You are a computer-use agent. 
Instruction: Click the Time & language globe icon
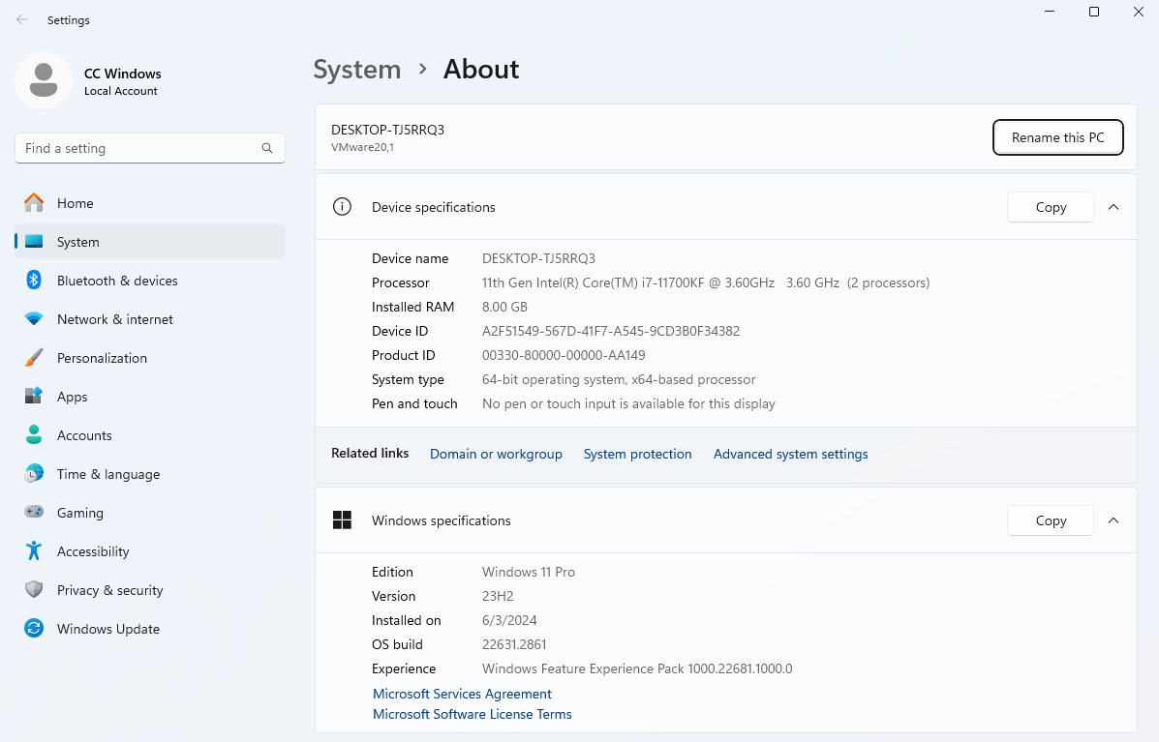pos(34,474)
